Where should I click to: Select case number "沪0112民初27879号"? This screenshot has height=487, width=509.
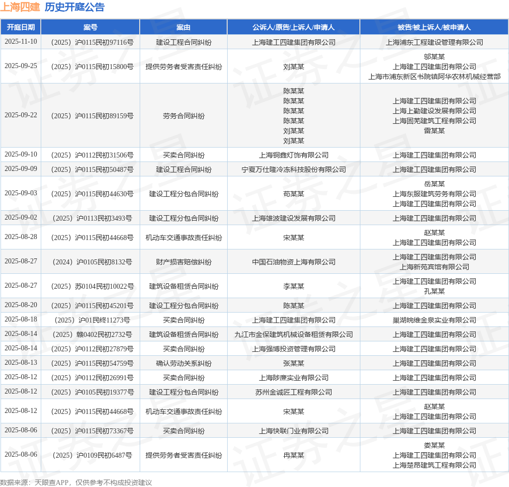pos(92,349)
